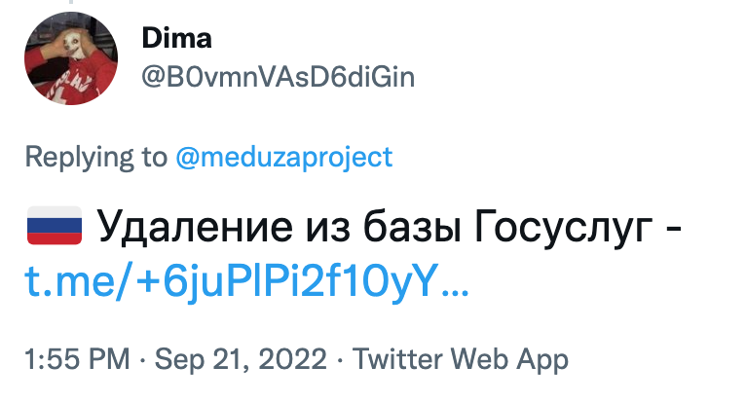Click the word "Удаление" in the tweet
The width and height of the screenshot is (746, 403).
pyautogui.click(x=190, y=231)
